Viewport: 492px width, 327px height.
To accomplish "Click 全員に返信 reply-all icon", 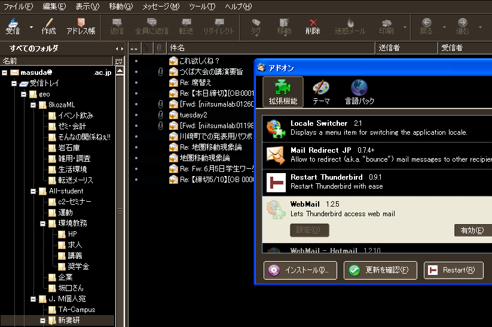I will click(x=152, y=26).
